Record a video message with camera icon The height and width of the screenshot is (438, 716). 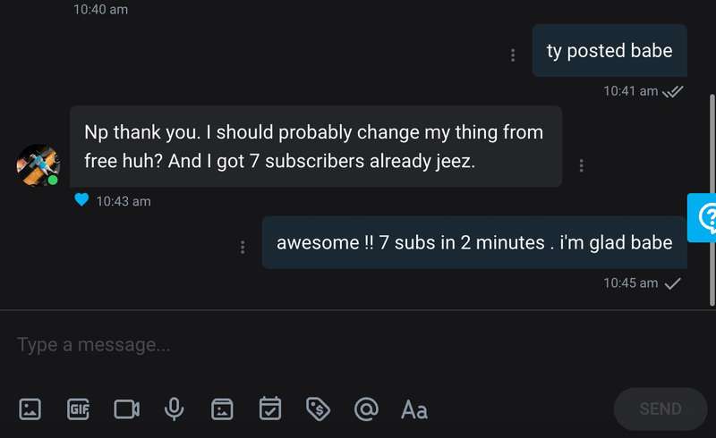[x=126, y=409]
